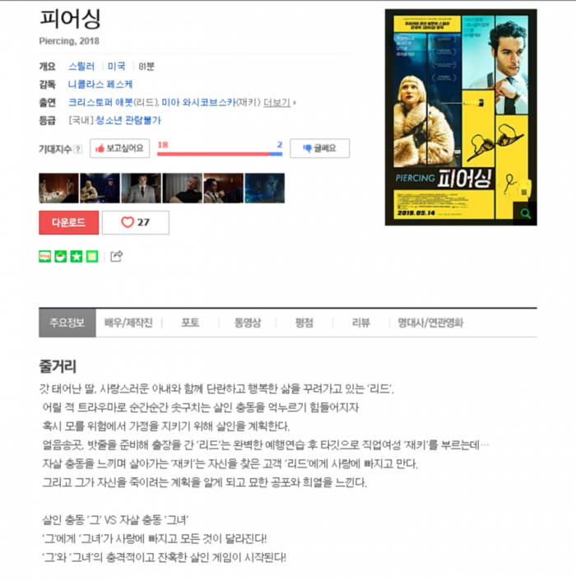Click the 스릴러 genre link

click(81, 67)
